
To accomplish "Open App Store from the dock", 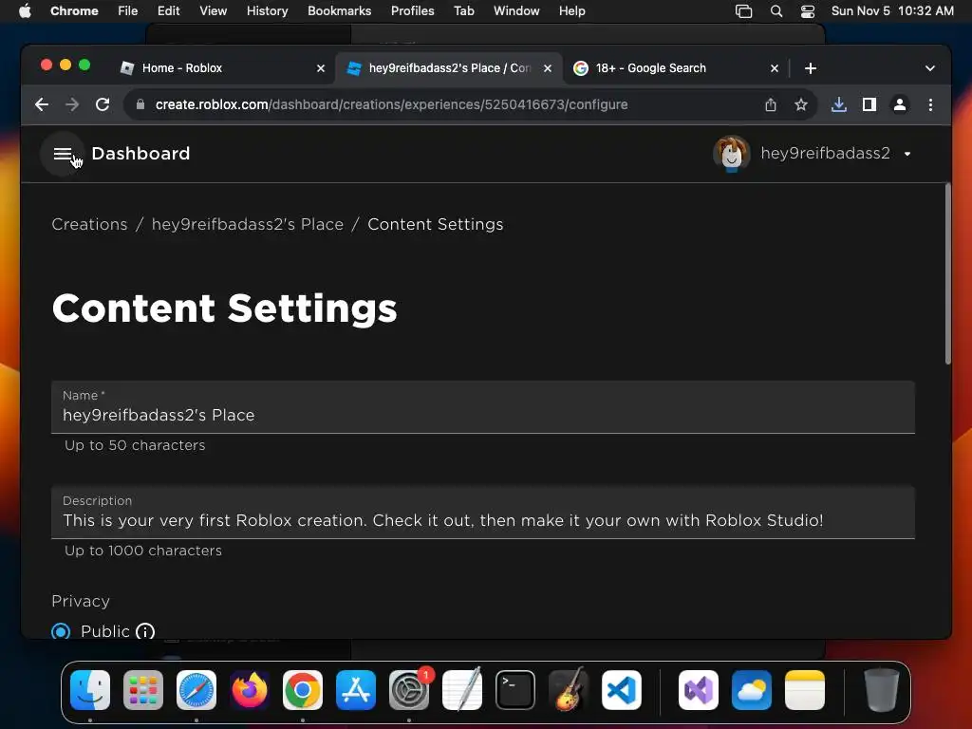I will [x=356, y=690].
